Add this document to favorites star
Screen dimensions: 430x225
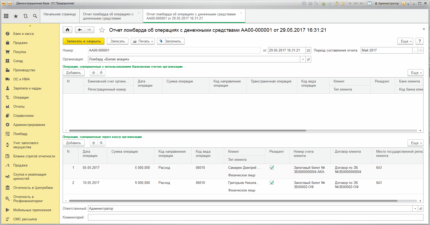(102, 30)
